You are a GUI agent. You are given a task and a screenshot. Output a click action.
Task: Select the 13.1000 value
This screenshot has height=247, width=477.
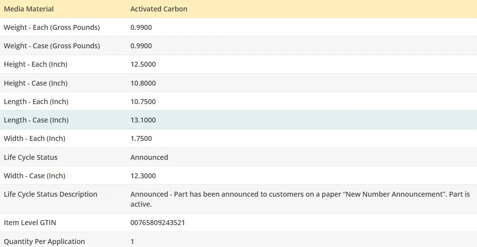tap(143, 120)
